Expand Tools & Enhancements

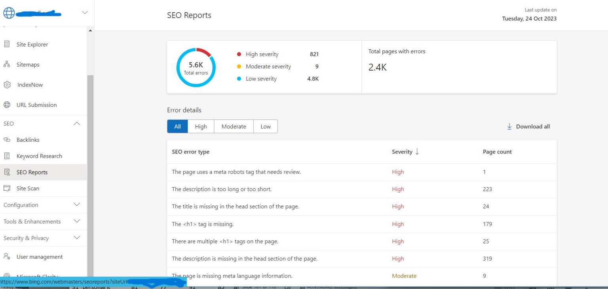point(76,221)
